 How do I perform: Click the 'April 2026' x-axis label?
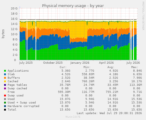(106, 63)
